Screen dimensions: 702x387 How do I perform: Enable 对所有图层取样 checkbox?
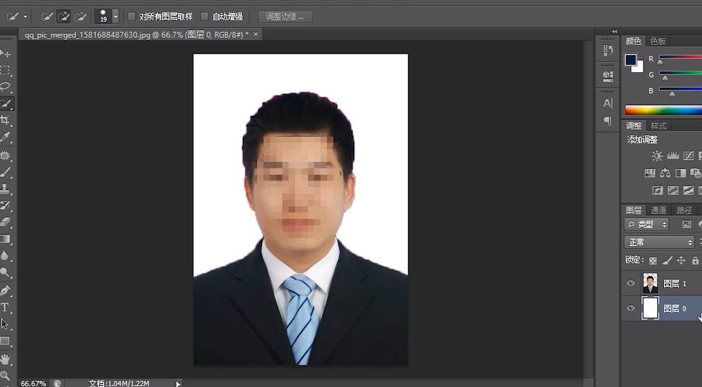[x=131, y=16]
